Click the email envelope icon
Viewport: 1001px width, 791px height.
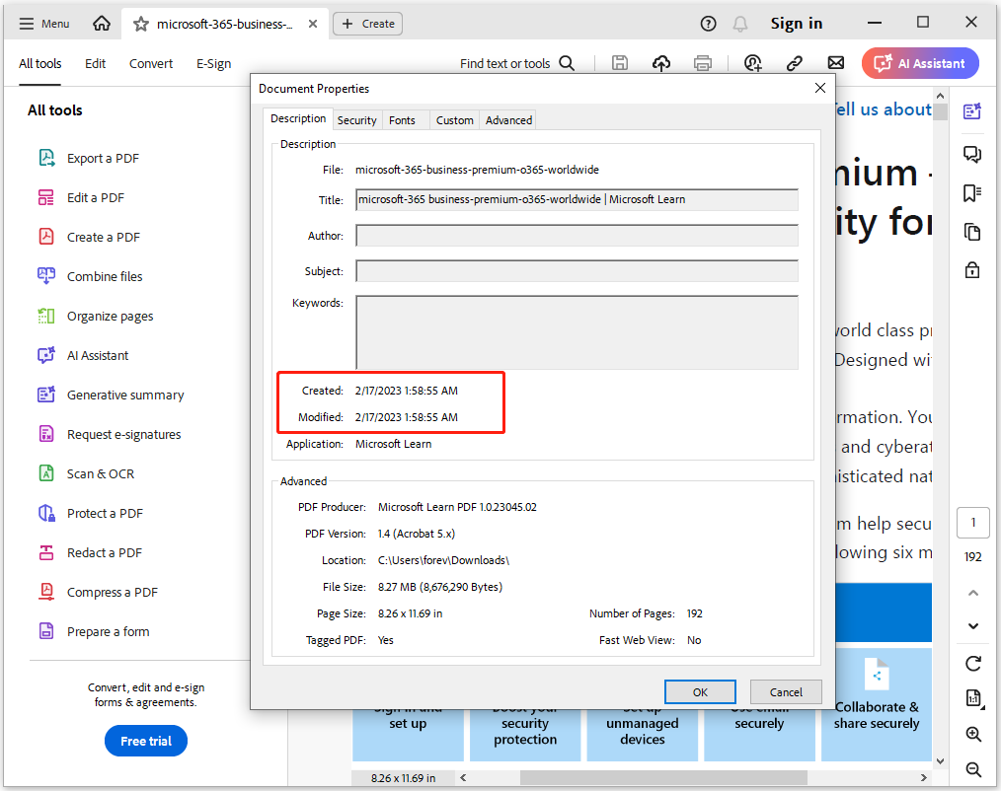click(x=835, y=63)
